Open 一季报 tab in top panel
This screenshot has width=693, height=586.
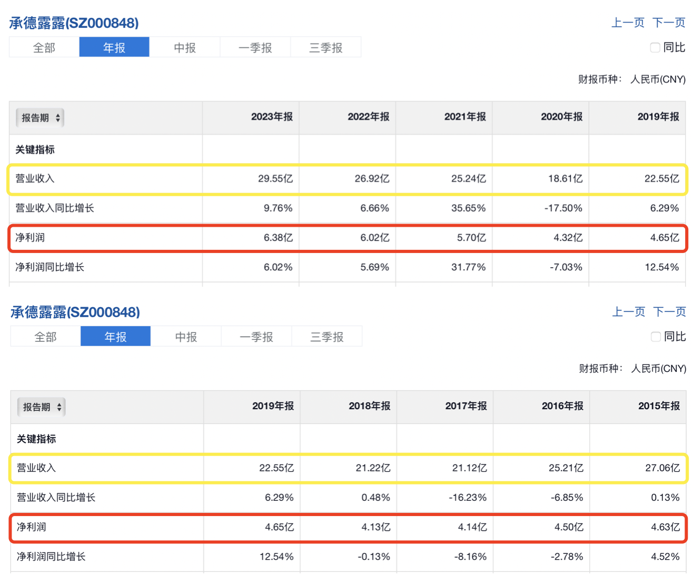[255, 48]
